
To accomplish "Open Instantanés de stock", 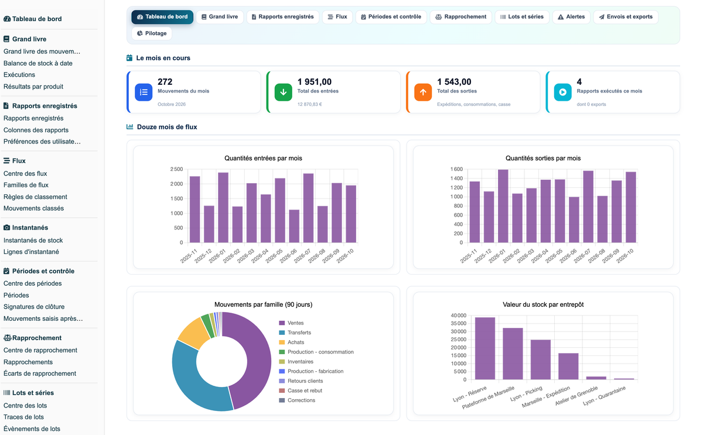I will click(33, 241).
